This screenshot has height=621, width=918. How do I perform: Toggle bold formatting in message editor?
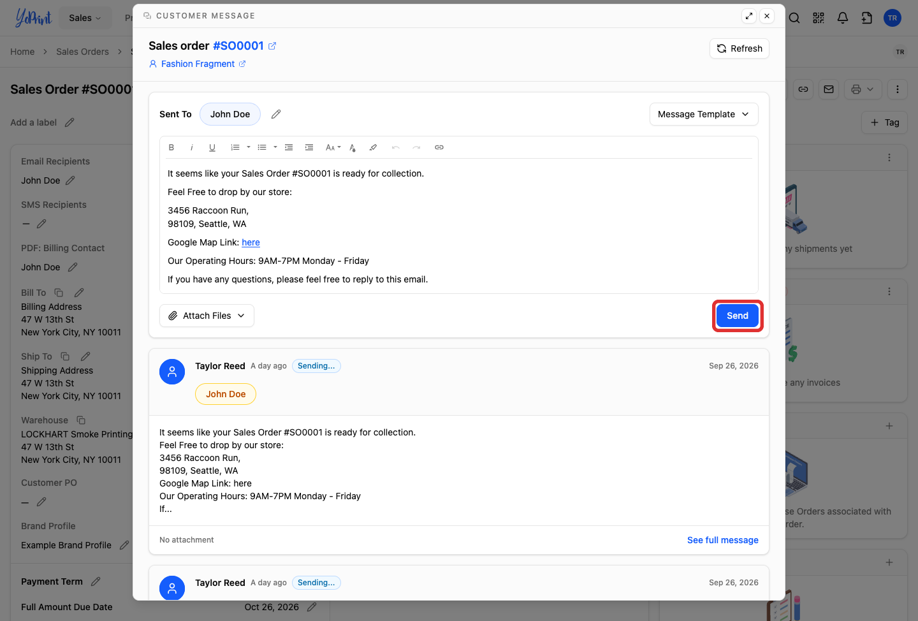pos(171,147)
